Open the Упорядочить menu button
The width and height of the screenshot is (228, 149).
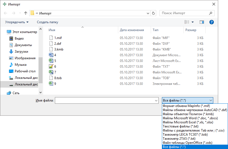click(x=17, y=22)
